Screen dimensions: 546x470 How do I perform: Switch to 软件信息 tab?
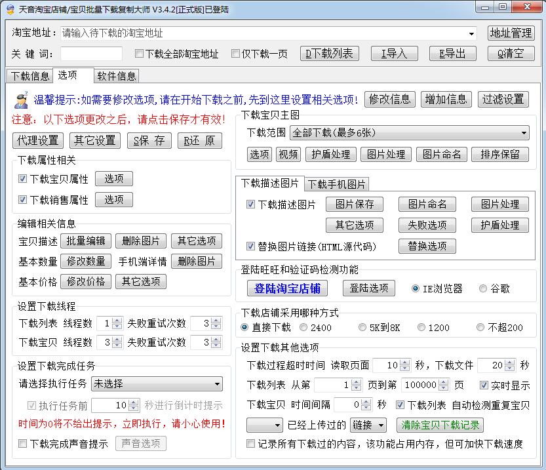pyautogui.click(x=116, y=76)
